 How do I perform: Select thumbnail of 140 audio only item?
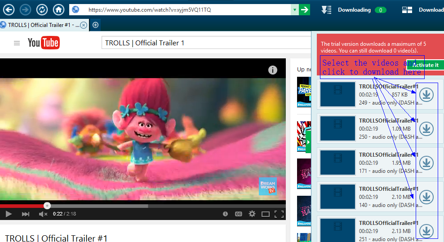coord(338,197)
